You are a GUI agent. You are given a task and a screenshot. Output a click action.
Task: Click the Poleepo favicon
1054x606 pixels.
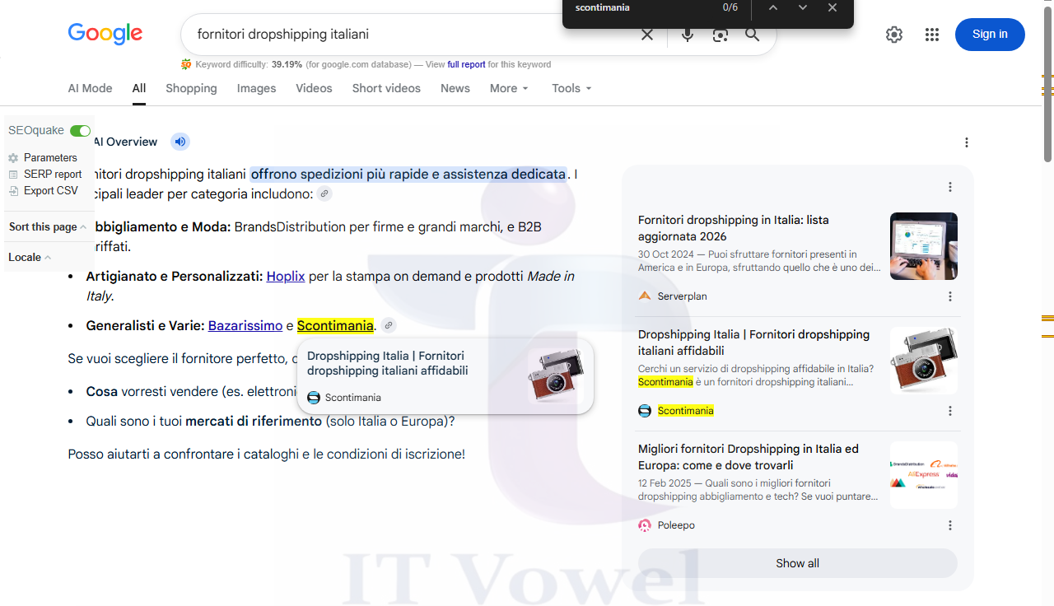point(645,525)
